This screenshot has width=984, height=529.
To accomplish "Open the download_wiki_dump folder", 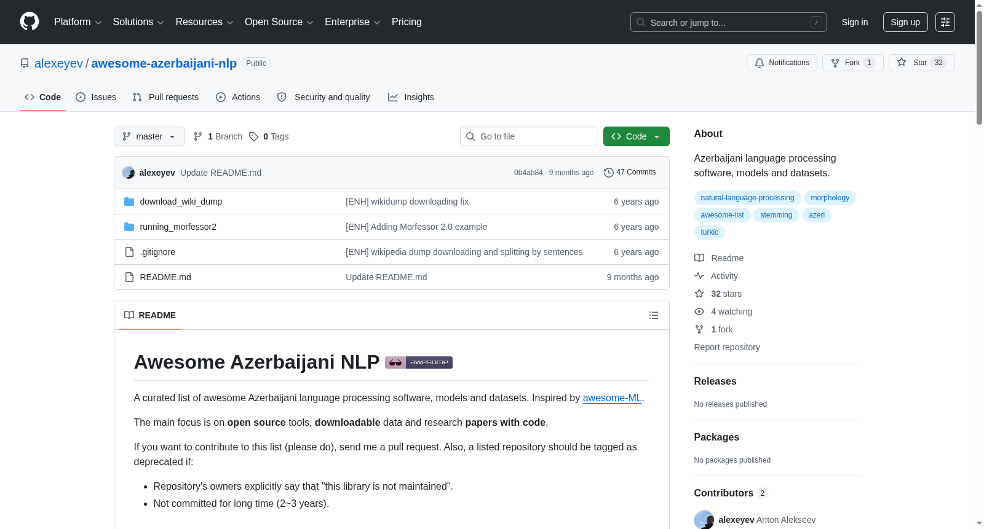I will tap(181, 202).
